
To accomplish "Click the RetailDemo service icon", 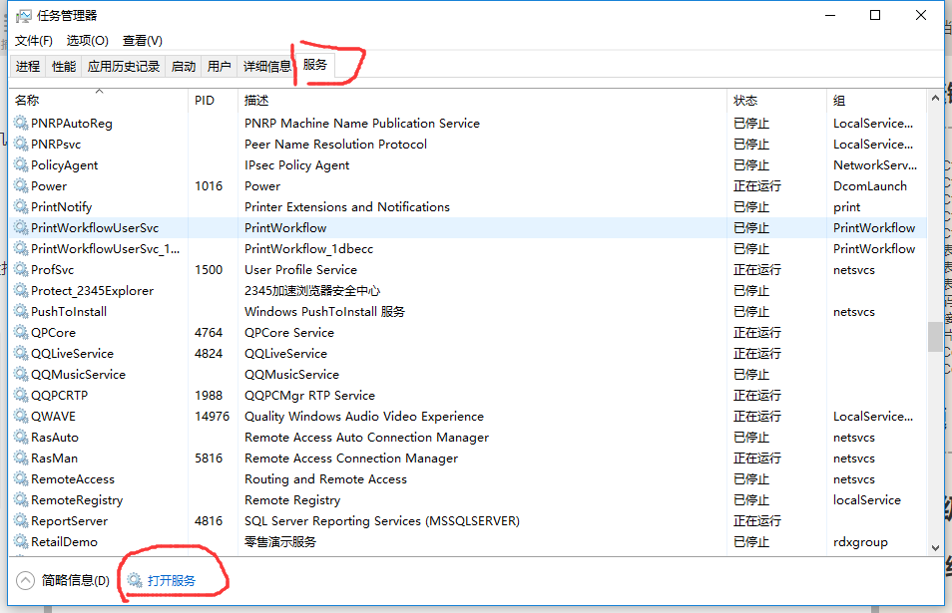I will click(x=22, y=541).
